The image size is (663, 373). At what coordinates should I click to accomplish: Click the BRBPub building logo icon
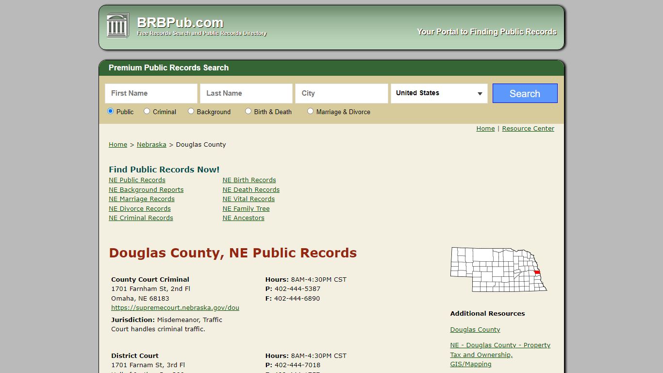coord(118,25)
